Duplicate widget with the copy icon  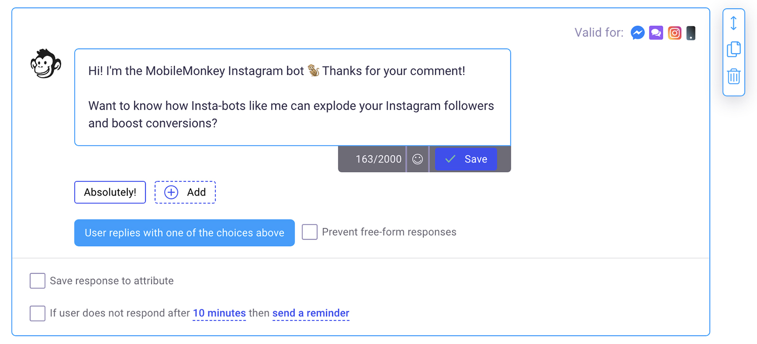(x=733, y=49)
